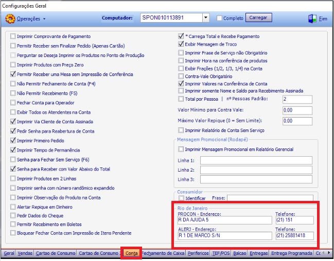The height and width of the screenshot is (261, 334).
Task: Check Imprimir Frase de Serviço não Obrigatório
Action: pos(181,52)
